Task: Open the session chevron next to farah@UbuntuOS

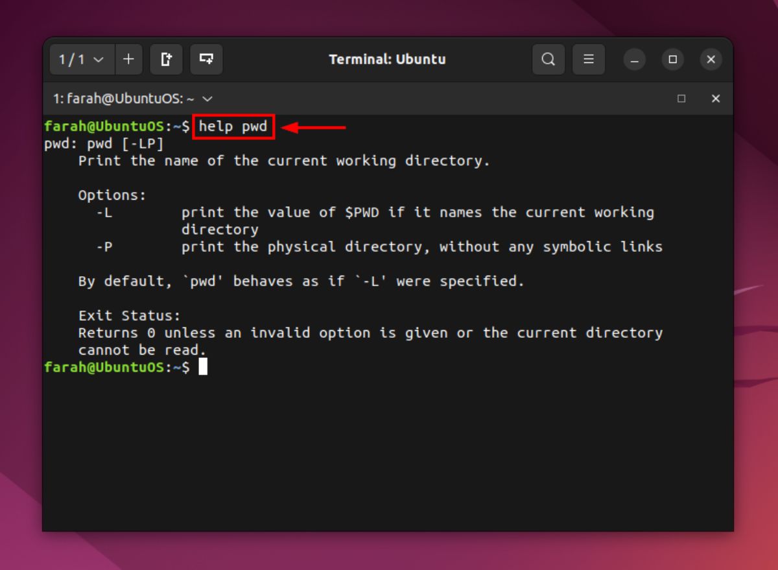Action: [x=206, y=99]
